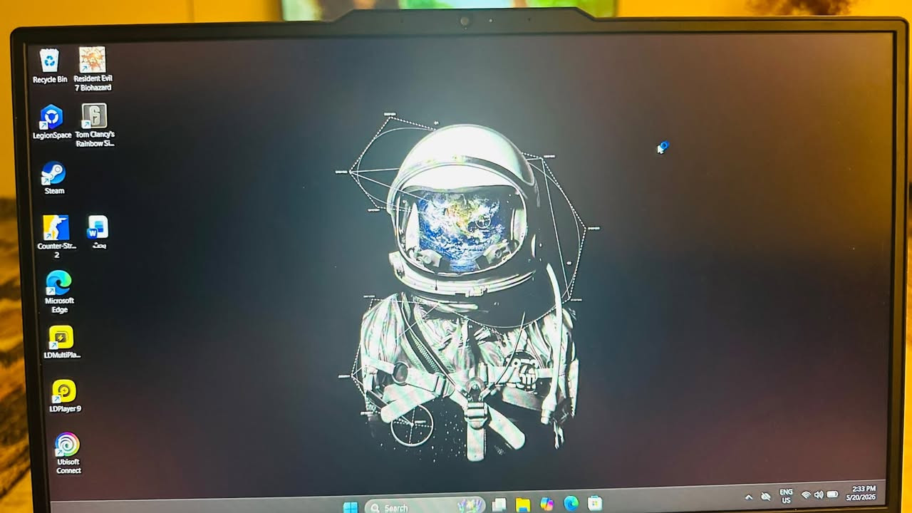912x513 pixels.
Task: Click the taskbar Search box
Action: [425, 507]
